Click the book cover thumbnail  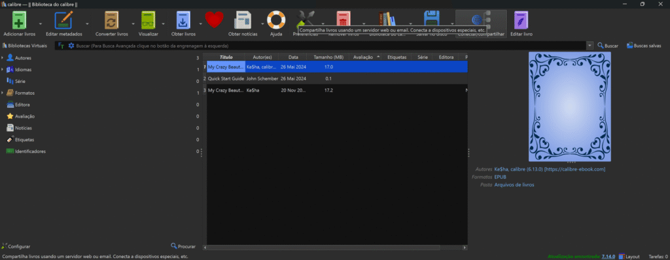[570, 106]
